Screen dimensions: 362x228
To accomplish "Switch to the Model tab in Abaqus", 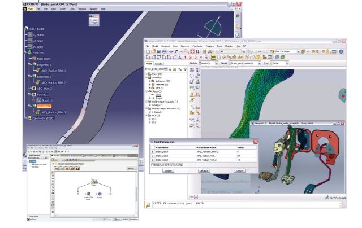I will [149, 64].
